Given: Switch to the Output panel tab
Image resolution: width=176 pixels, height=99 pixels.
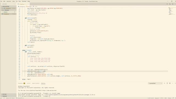Looking at the screenshot, I should click(29, 83).
